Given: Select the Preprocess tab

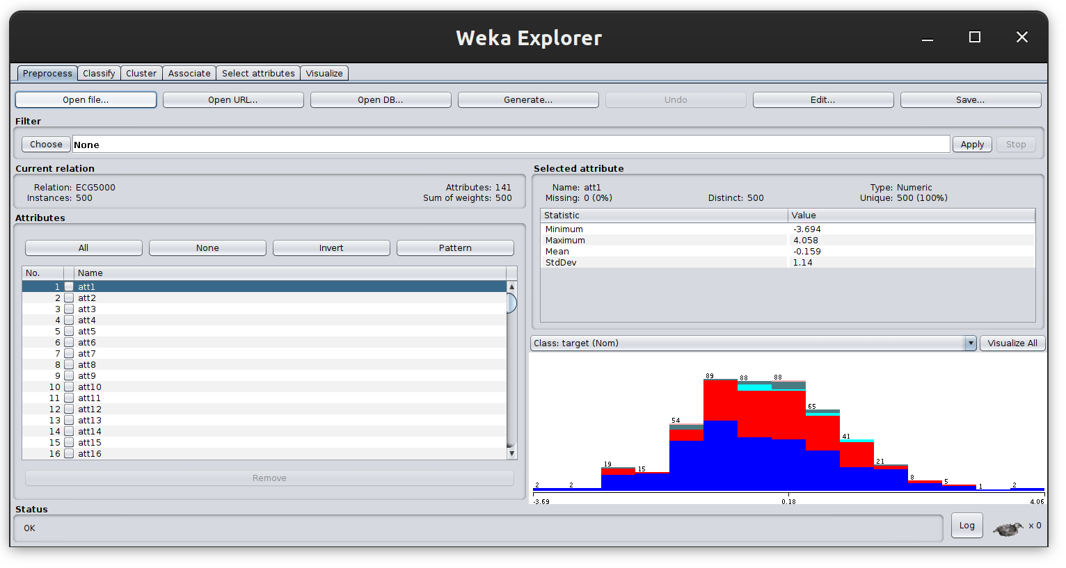Looking at the screenshot, I should pos(47,73).
